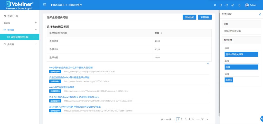Click 新闻数据库 tag of first article
263x124 pixels.
click(x=55, y=72)
